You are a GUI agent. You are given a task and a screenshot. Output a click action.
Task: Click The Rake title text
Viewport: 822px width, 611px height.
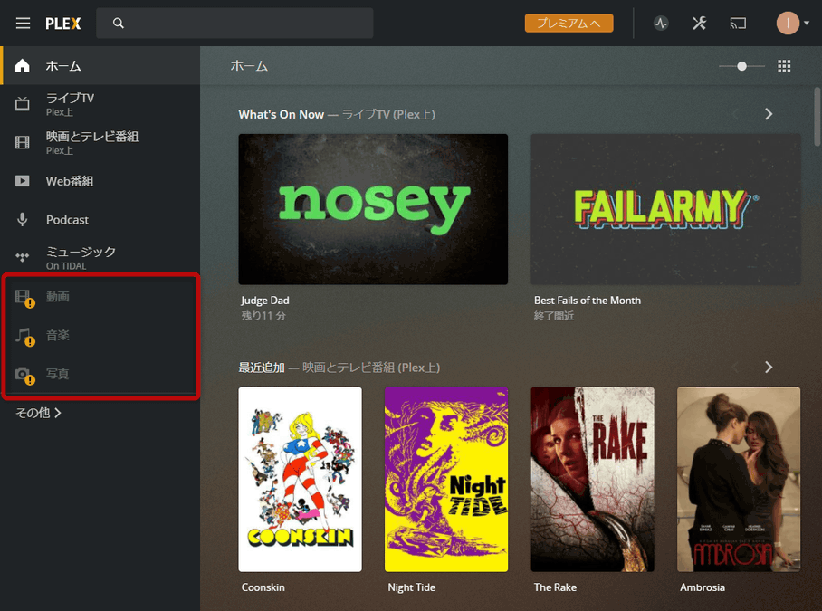[x=555, y=587]
